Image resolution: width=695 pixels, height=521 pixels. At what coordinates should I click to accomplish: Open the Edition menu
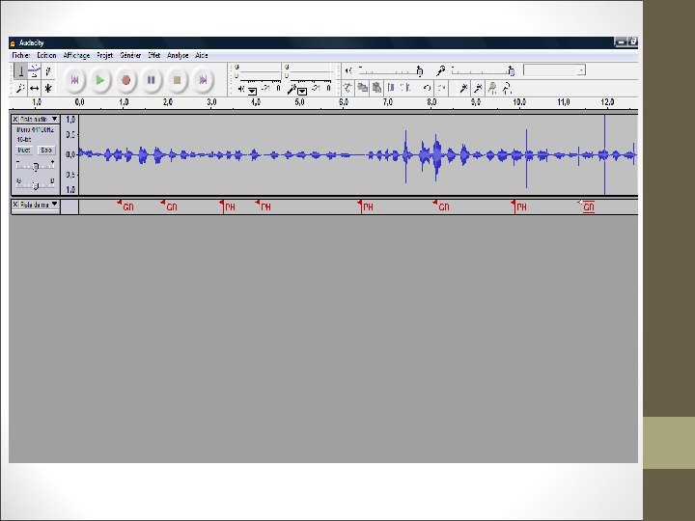46,55
